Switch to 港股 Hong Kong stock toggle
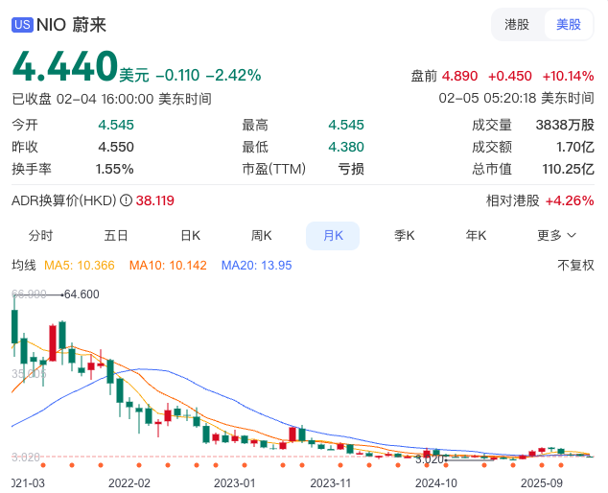This screenshot has width=608, height=493. (517, 24)
